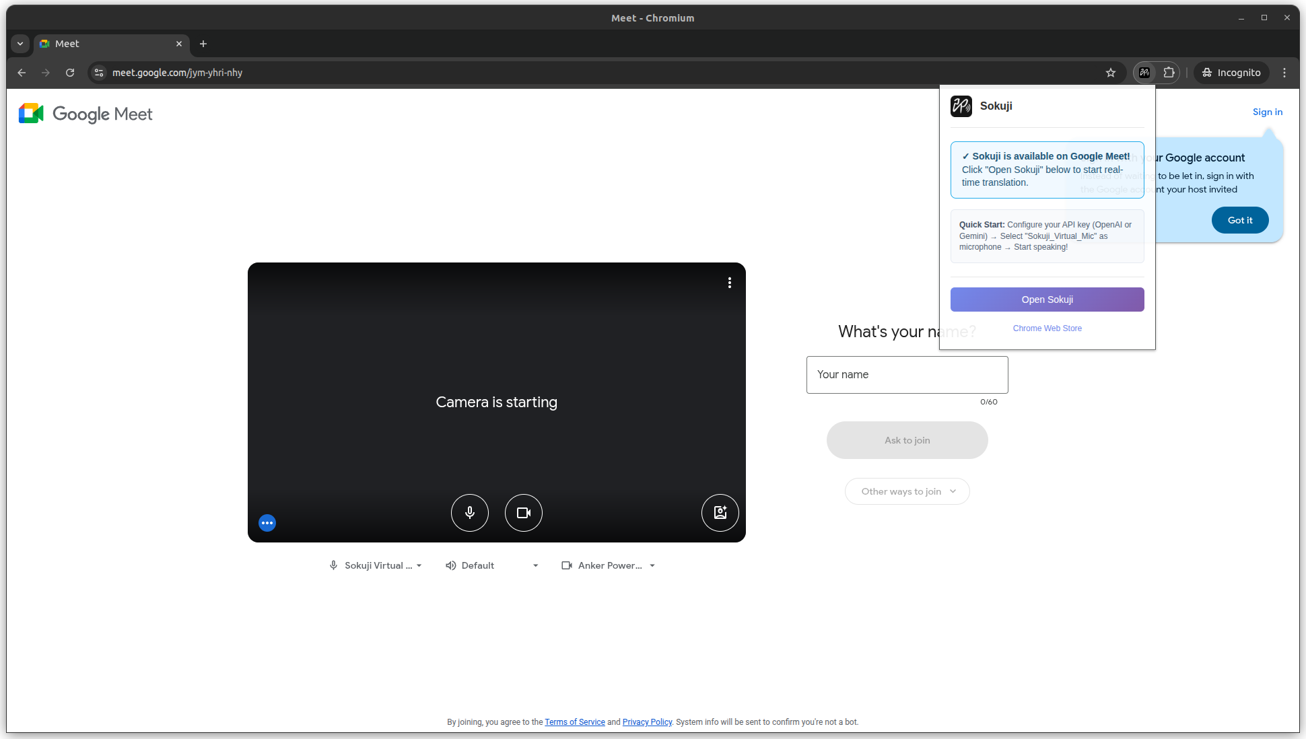
Task: Close the Chromium window
Action: [x=1287, y=18]
